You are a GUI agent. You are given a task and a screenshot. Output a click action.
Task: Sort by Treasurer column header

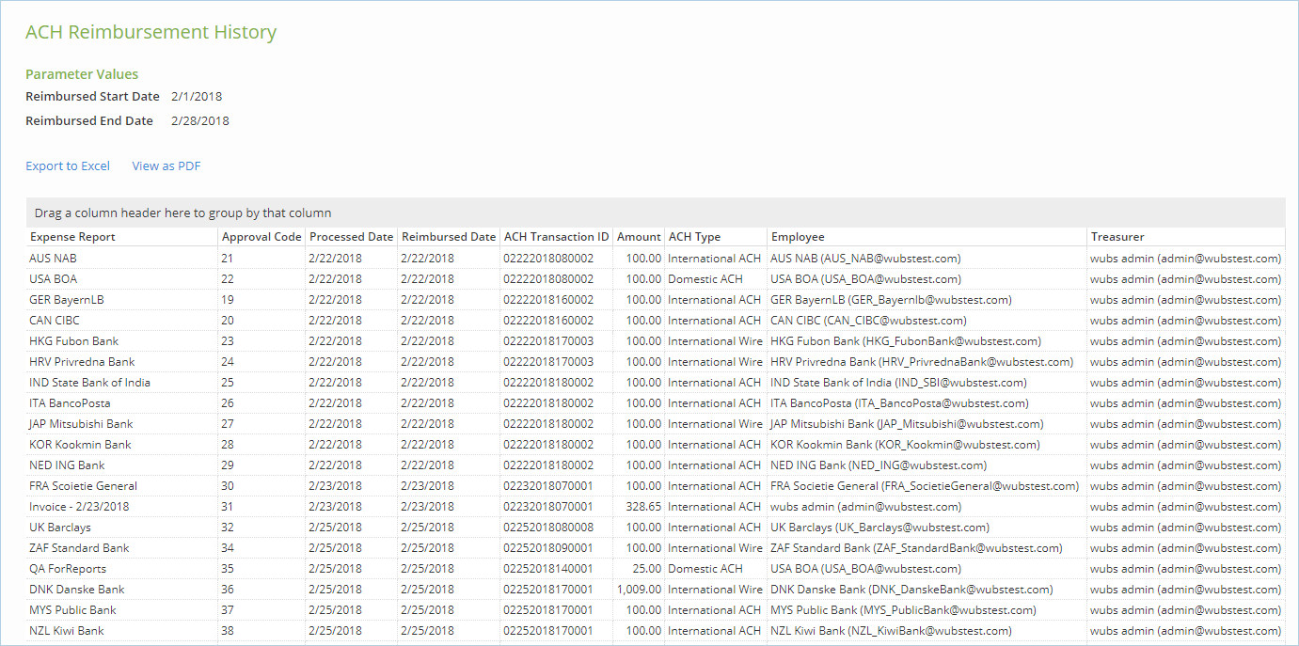(x=1117, y=237)
